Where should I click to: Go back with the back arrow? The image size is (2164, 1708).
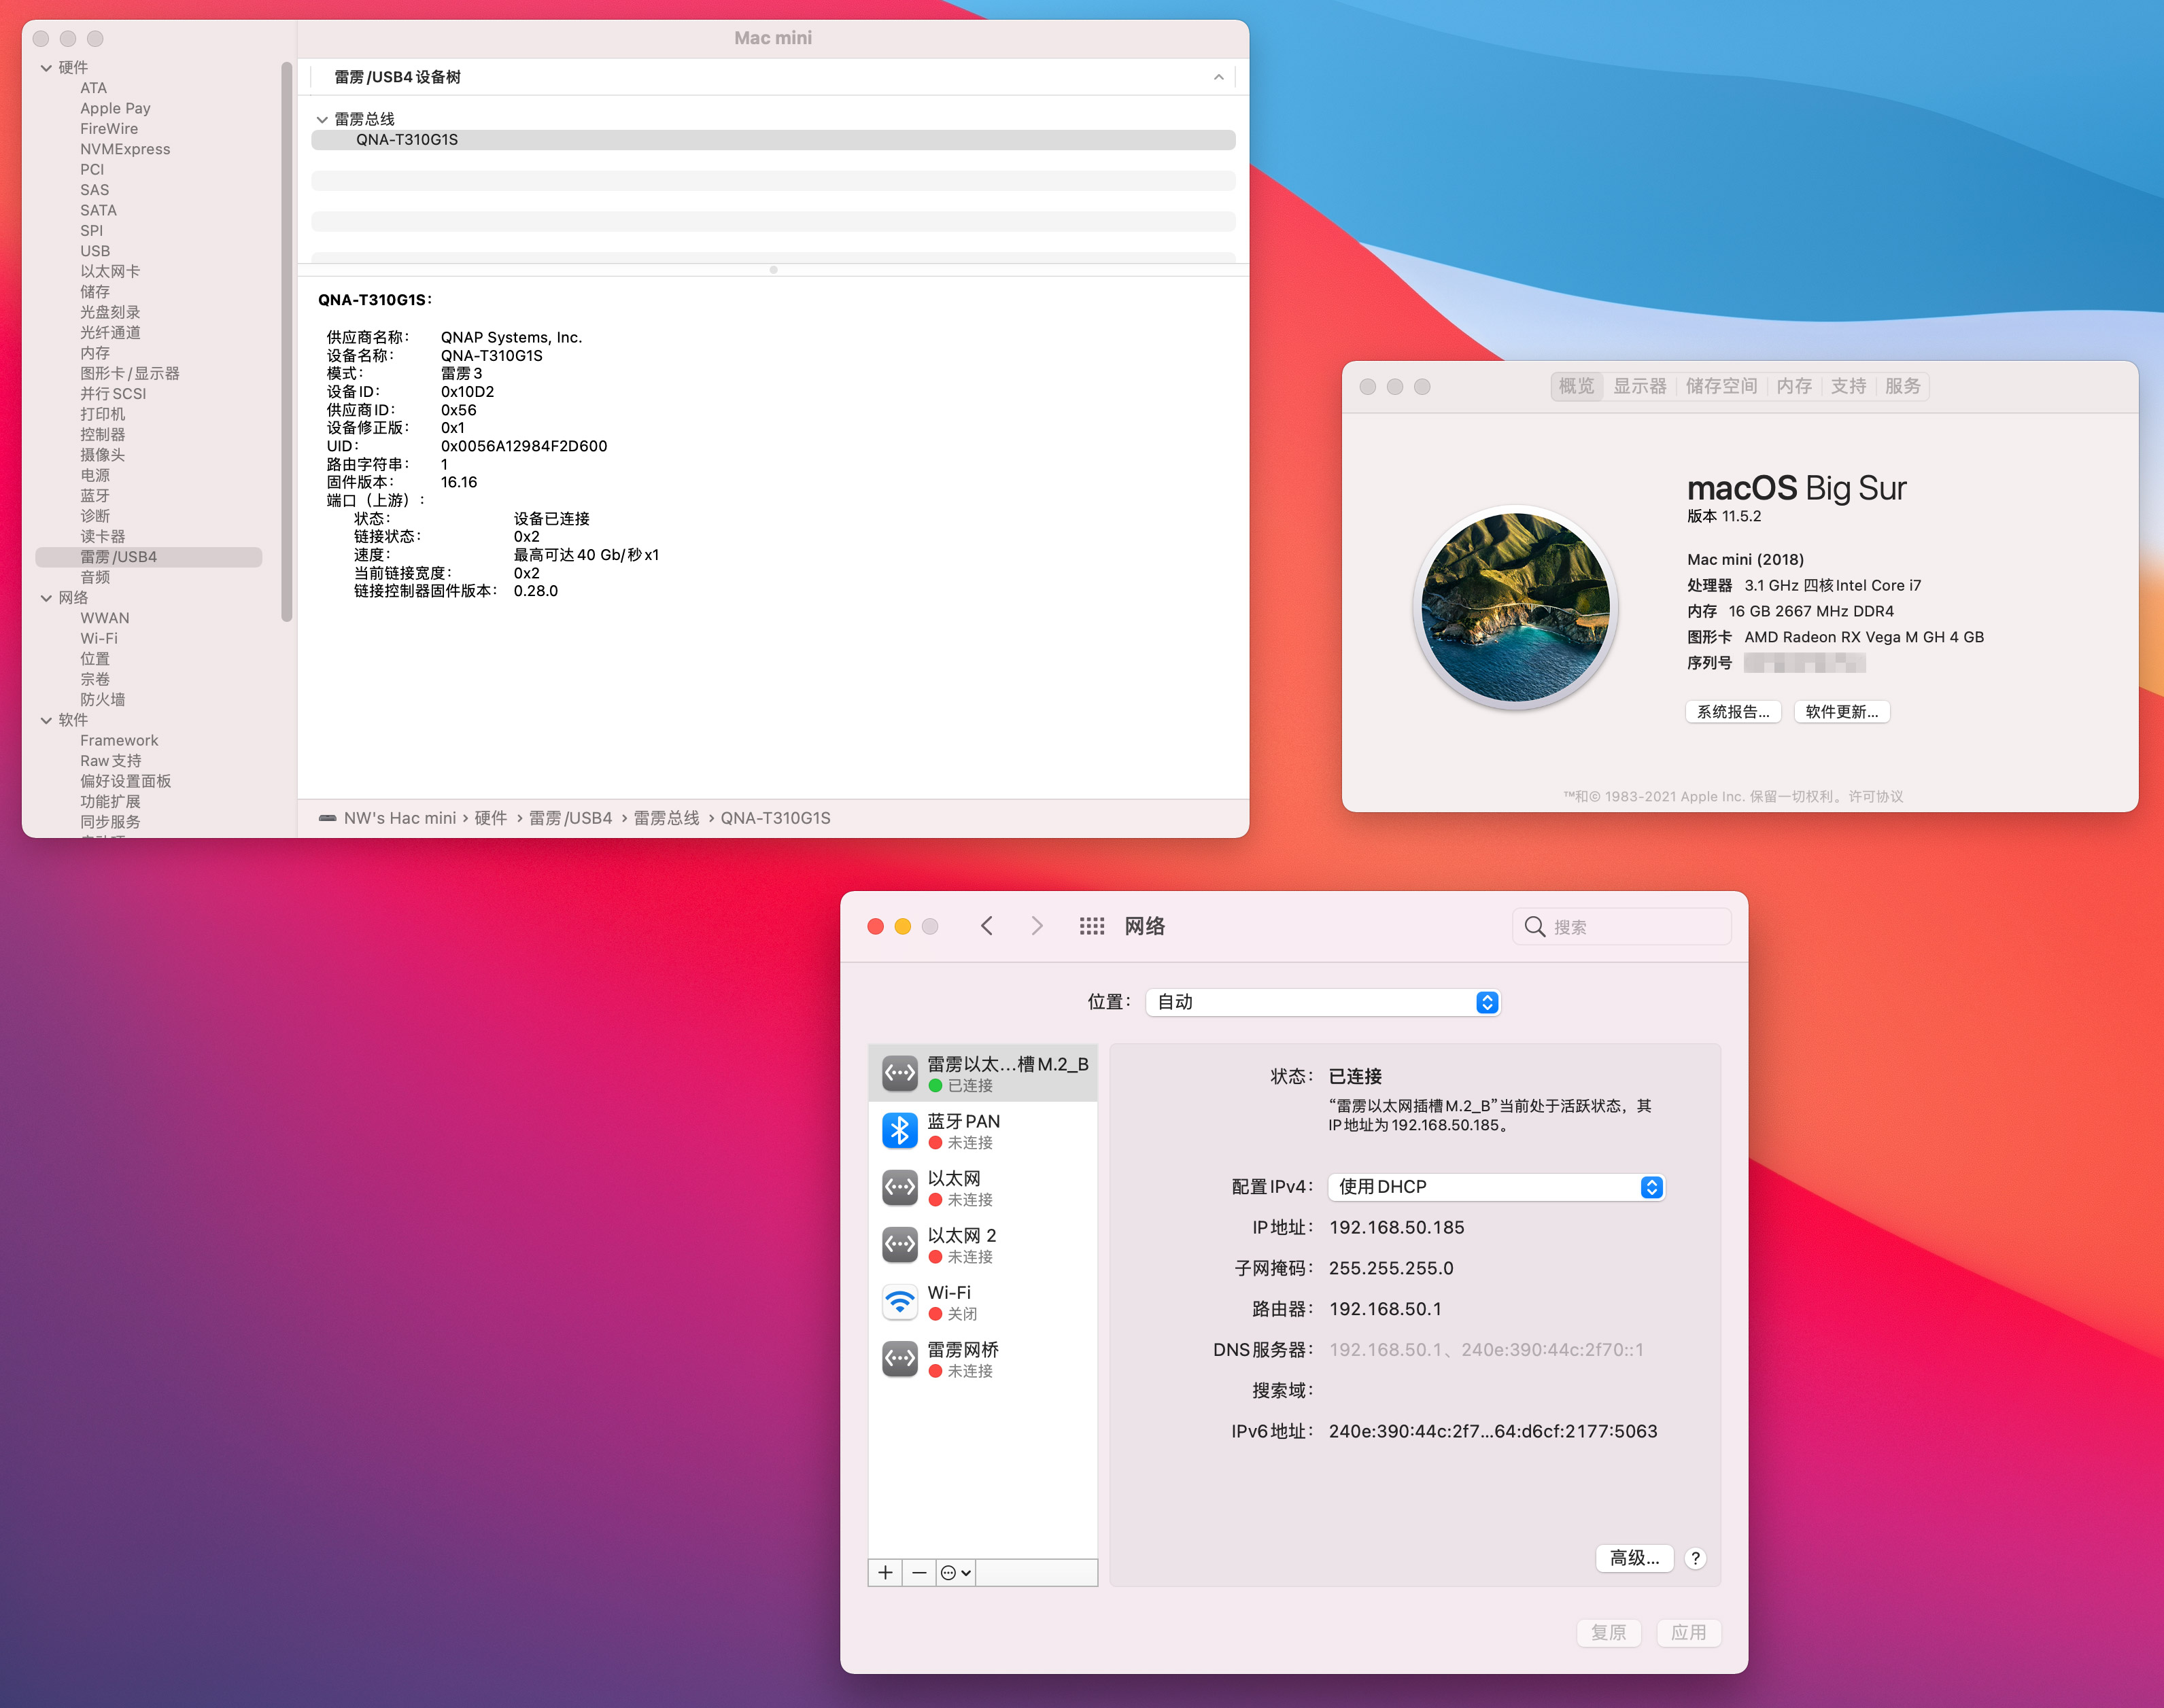point(986,926)
